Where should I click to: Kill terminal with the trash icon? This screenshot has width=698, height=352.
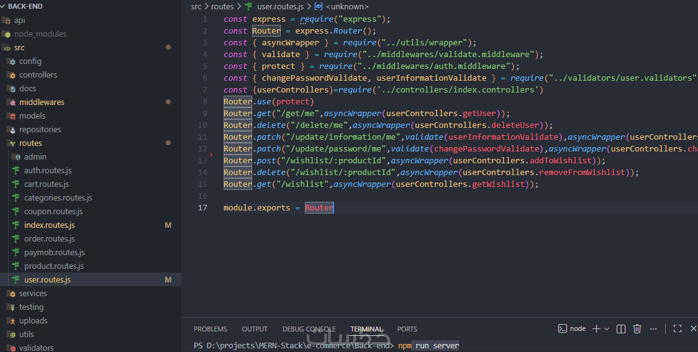[x=637, y=329]
